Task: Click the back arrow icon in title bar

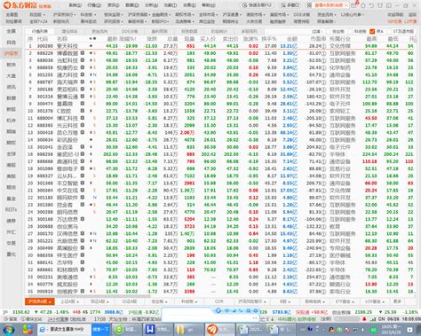Action: point(371,5)
